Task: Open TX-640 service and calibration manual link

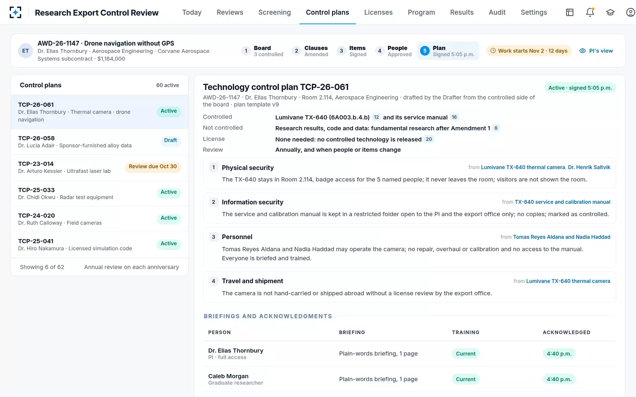Action: [x=562, y=202]
